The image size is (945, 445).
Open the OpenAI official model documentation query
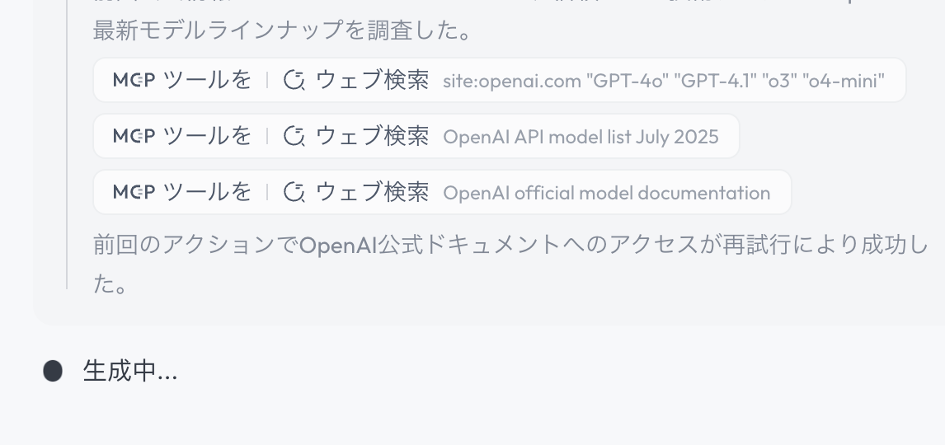point(606,193)
